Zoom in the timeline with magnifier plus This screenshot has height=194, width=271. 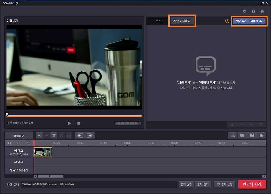[10, 143]
